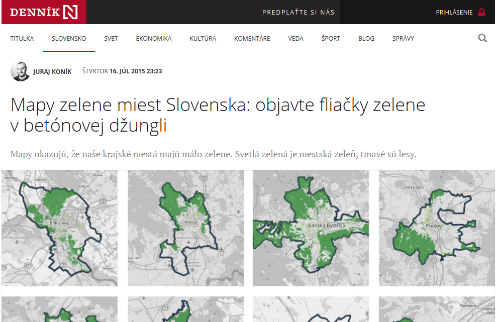Click the headline Mapy zelene miest Slovenska
The width and height of the screenshot is (498, 322).
[218, 115]
